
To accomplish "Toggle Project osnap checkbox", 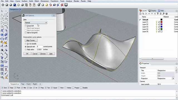I will coord(73,88).
